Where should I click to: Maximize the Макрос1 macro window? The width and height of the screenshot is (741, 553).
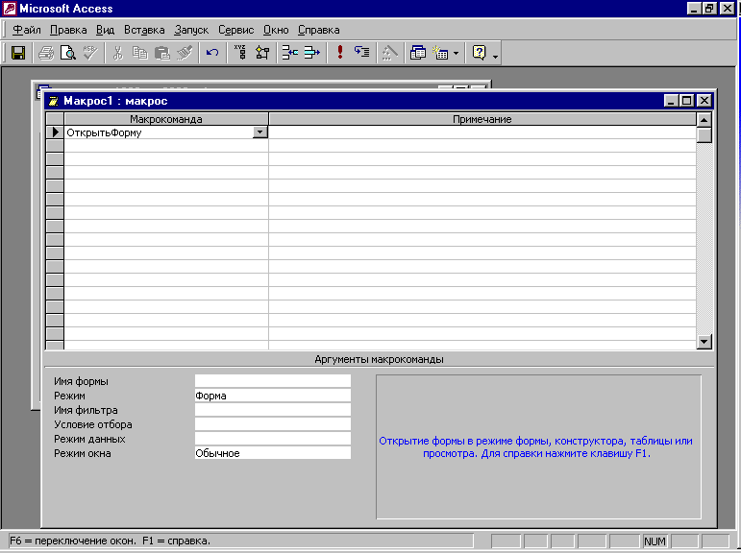687,101
